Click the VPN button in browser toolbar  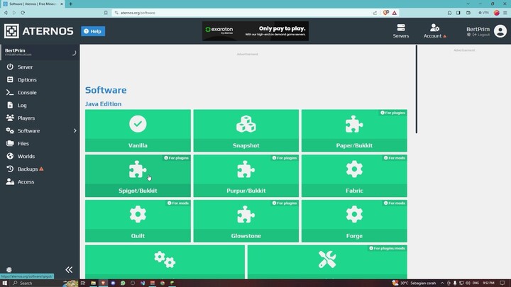pyautogui.click(x=483, y=13)
